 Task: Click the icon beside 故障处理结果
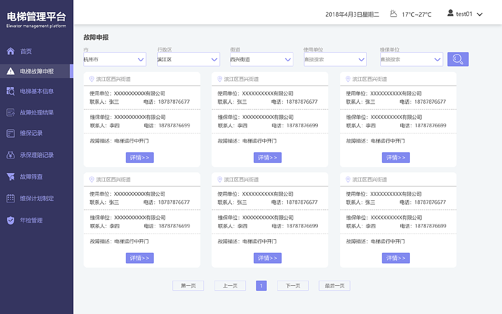[x=11, y=113]
